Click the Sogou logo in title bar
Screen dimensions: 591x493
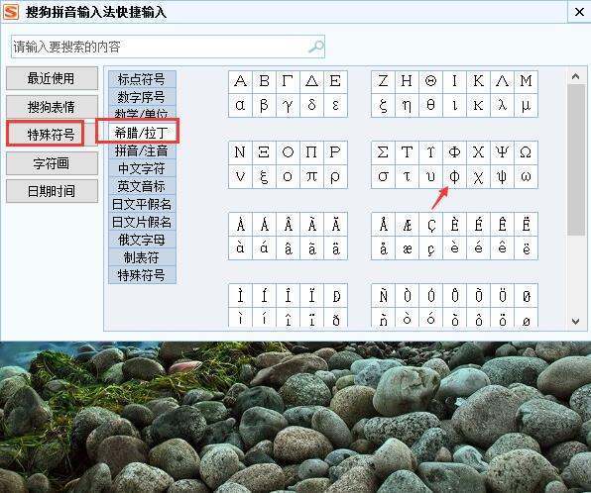tap(11, 12)
